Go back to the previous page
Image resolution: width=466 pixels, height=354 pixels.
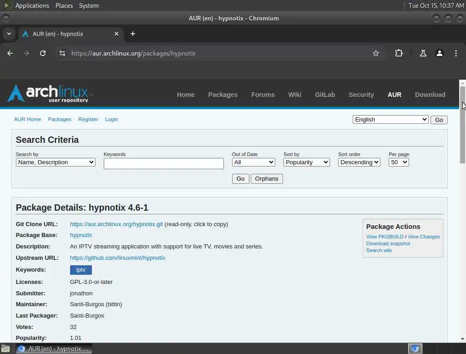10,53
